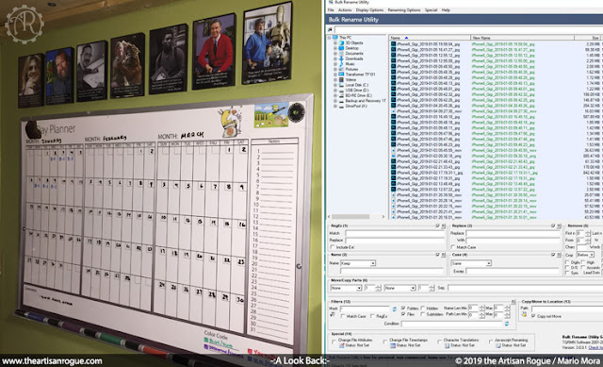The image size is (603, 367).
Task: Click the Name Len Min stepper arrows
Action: point(481,309)
